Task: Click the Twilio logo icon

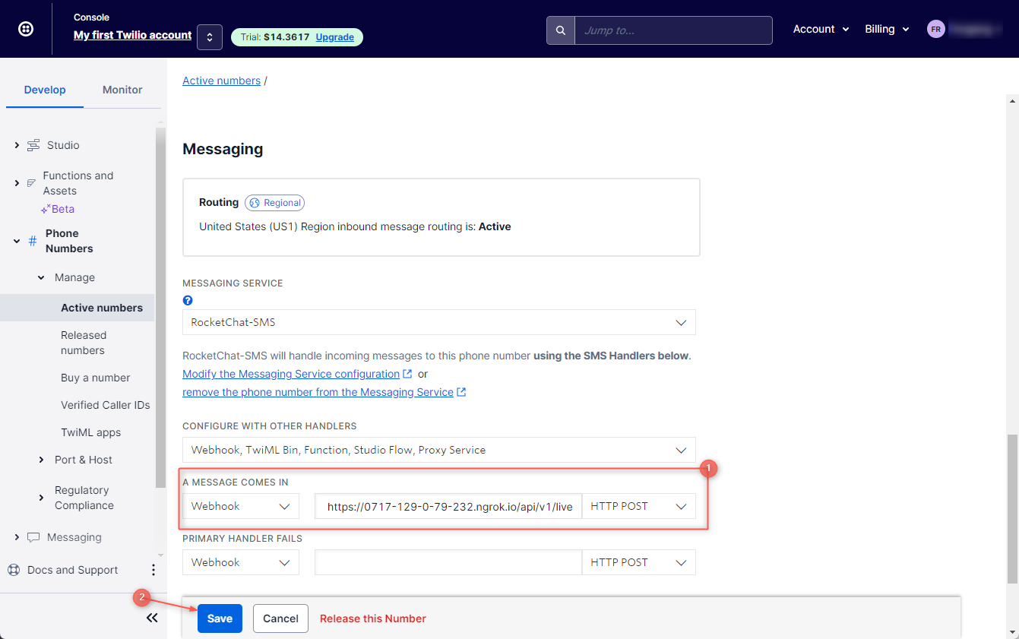Action: [x=26, y=29]
